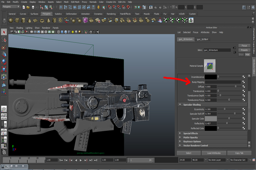Click the Specular Color map checker icon
Screen dimensions: 256x170
(244, 119)
